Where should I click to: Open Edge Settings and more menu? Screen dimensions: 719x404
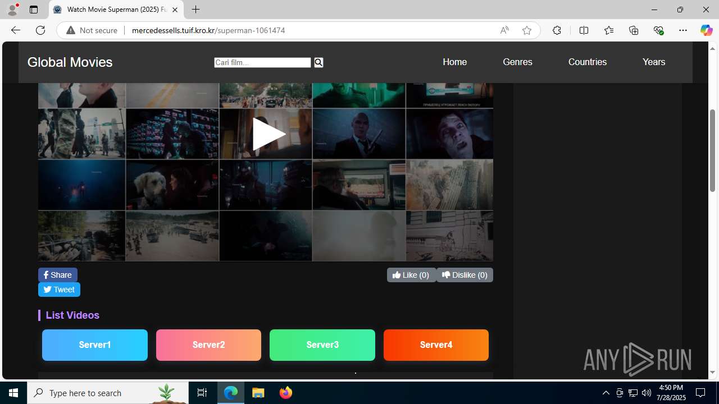(683, 30)
